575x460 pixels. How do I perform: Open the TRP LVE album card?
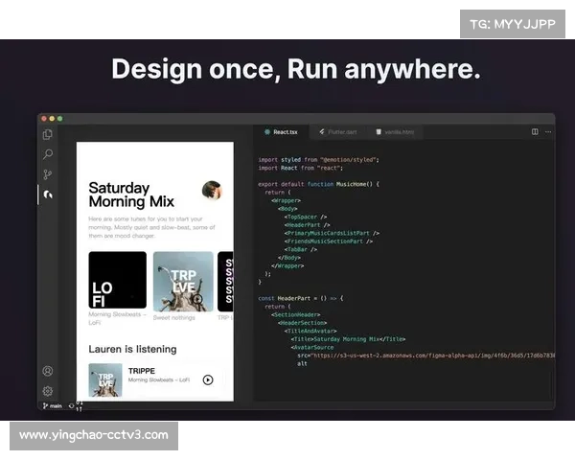pos(183,281)
